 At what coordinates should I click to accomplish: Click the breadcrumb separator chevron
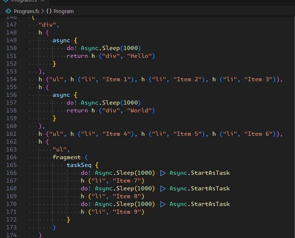click(43, 11)
